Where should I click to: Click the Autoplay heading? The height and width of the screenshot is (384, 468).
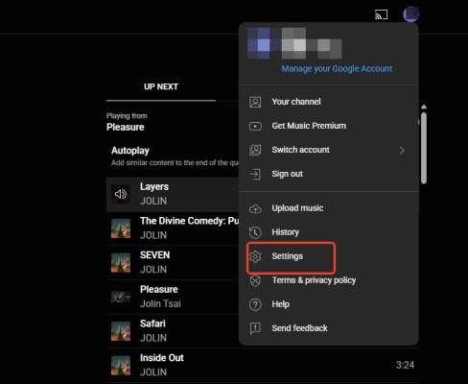pos(130,151)
